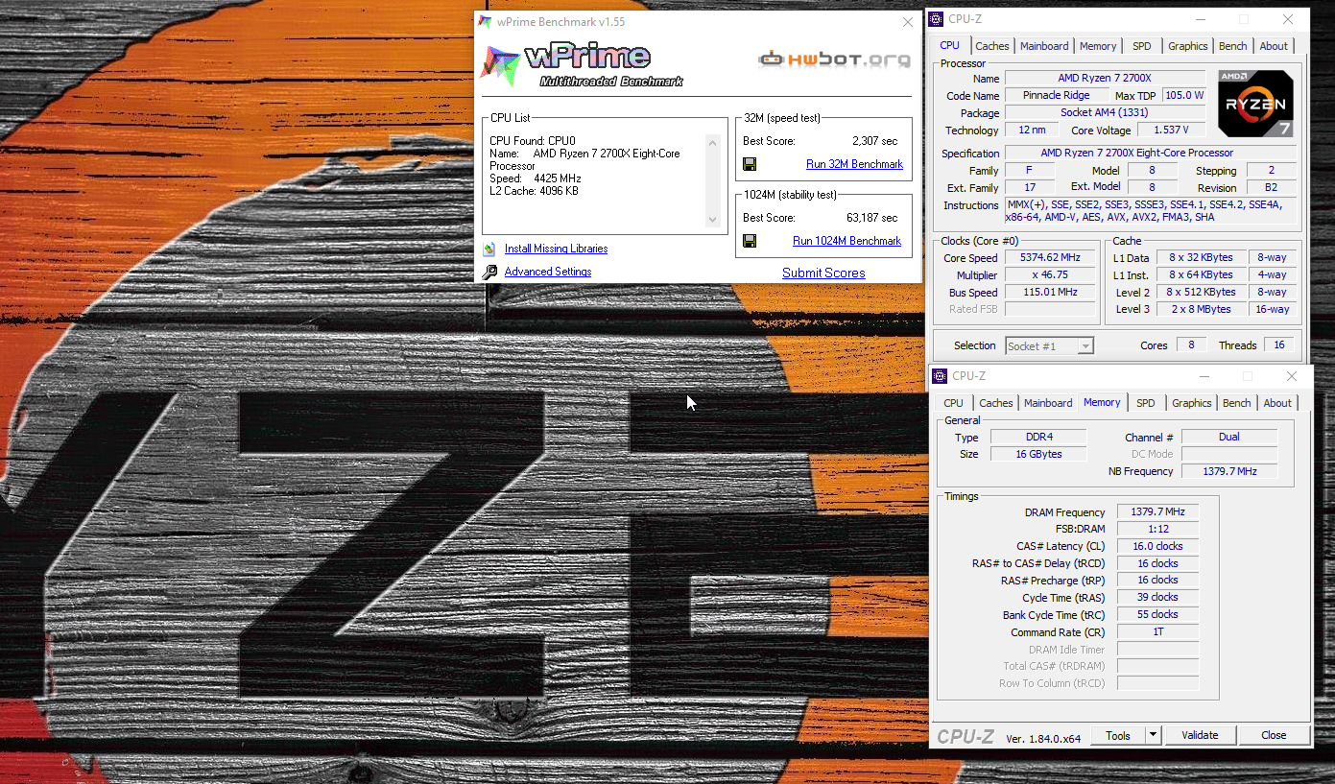Click the memory Size field 16 GBytes
The width and height of the screenshot is (1335, 784).
[1038, 454]
